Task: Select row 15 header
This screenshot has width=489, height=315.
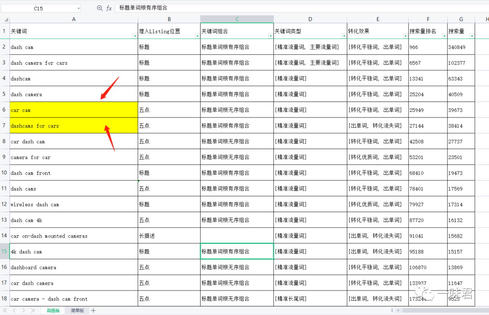Action: pos(5,252)
